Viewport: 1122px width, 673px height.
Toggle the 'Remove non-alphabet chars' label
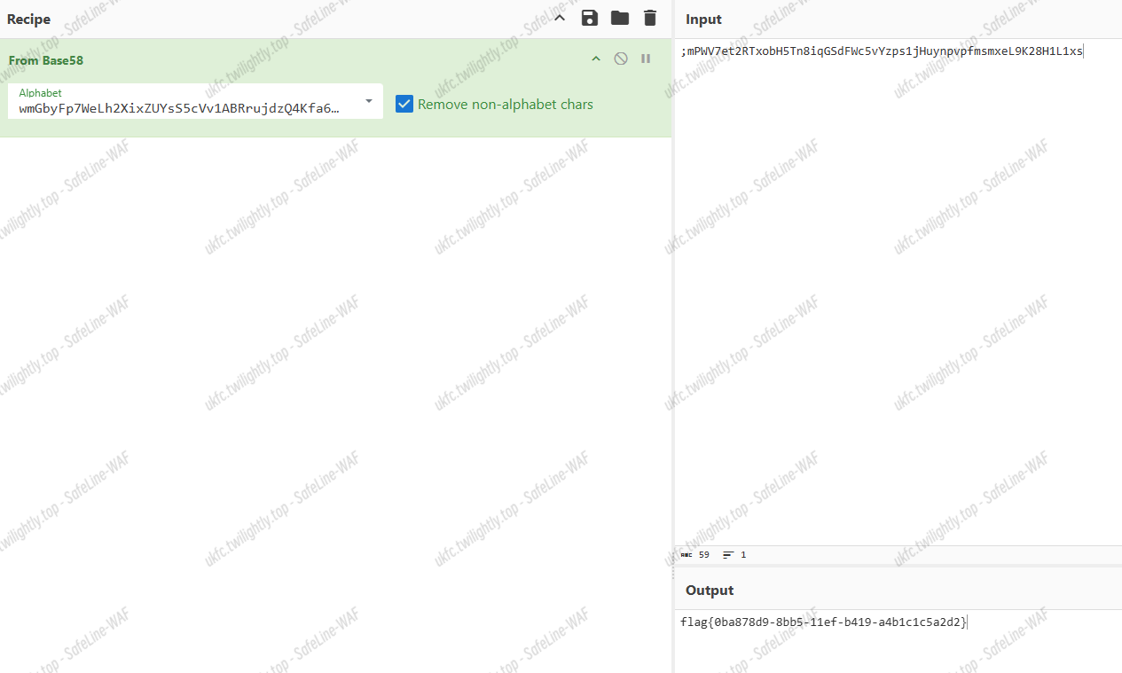(x=505, y=105)
